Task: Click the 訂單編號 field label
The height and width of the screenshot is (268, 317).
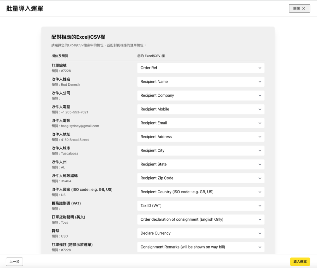Action: click(x=59, y=66)
